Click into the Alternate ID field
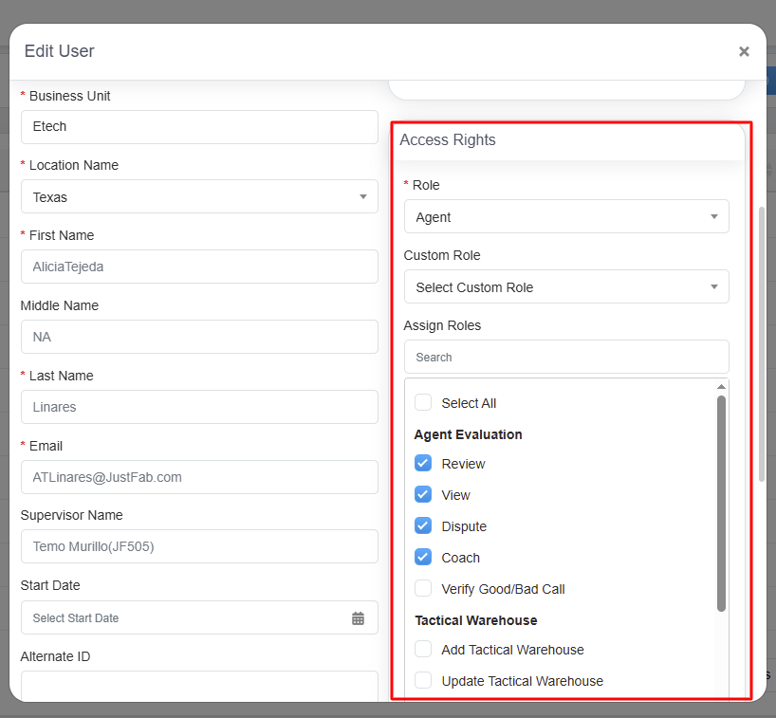The image size is (776, 718). point(199,685)
